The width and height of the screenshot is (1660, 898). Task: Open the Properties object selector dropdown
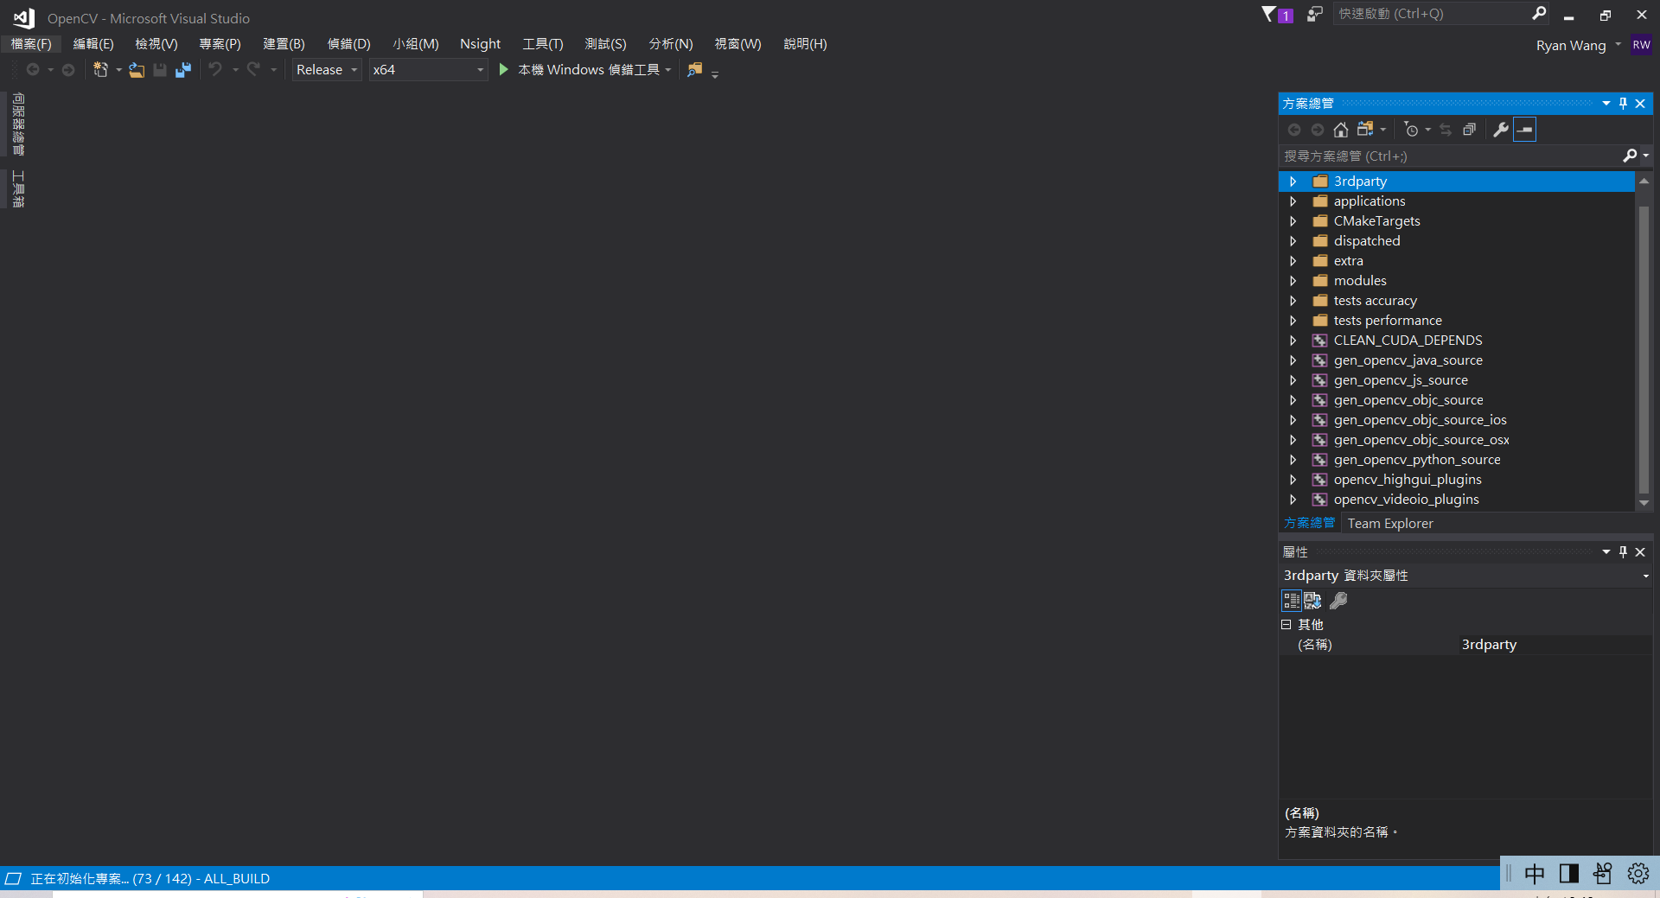1645,576
